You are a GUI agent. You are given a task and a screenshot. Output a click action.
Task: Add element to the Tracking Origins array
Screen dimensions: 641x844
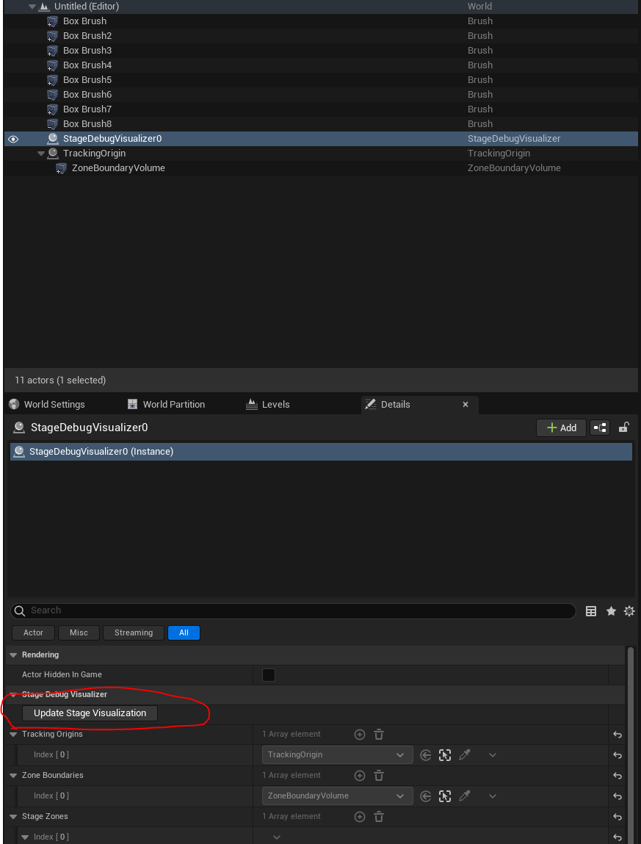point(360,735)
